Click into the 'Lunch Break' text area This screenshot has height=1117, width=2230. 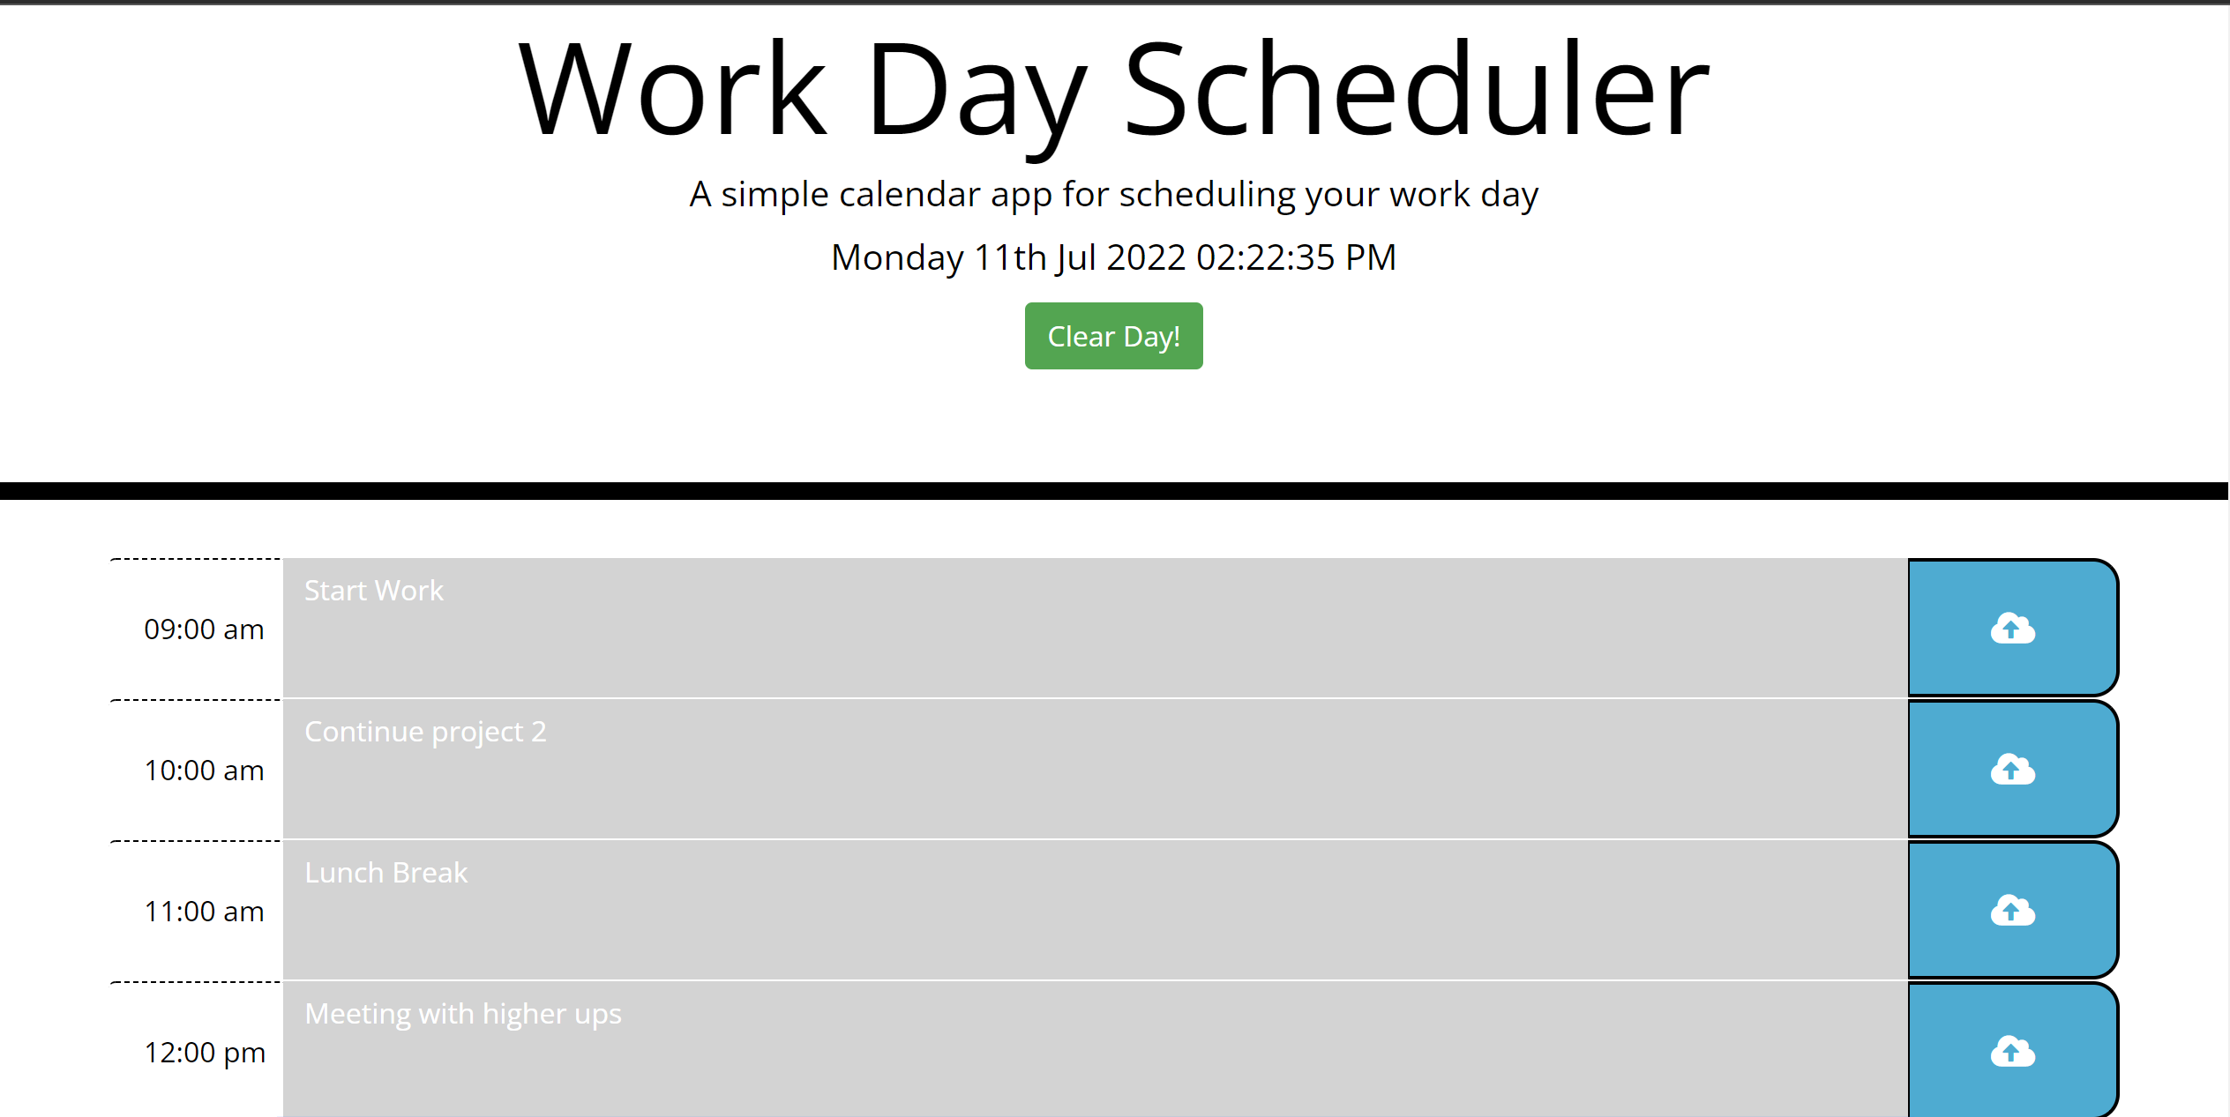point(1094,910)
